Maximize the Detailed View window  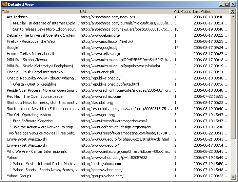[x=227, y=4]
